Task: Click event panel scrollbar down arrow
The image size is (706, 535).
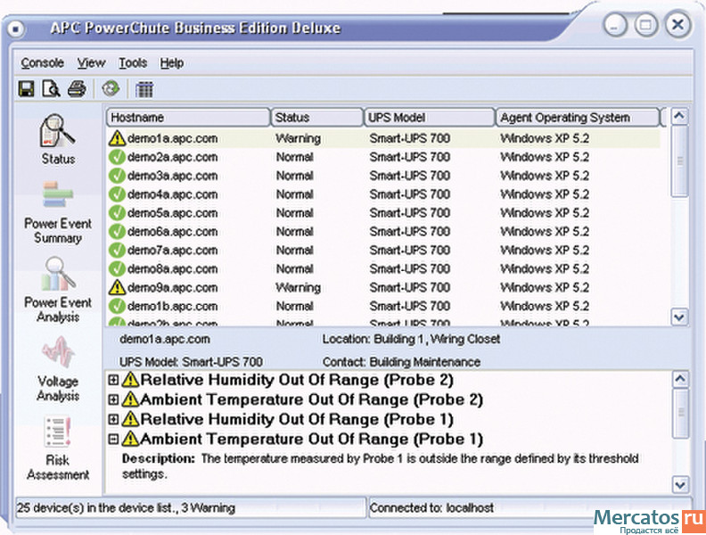Action: tap(680, 485)
